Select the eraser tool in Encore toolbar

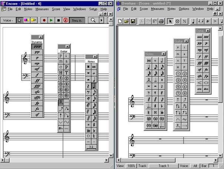click(x=26, y=20)
